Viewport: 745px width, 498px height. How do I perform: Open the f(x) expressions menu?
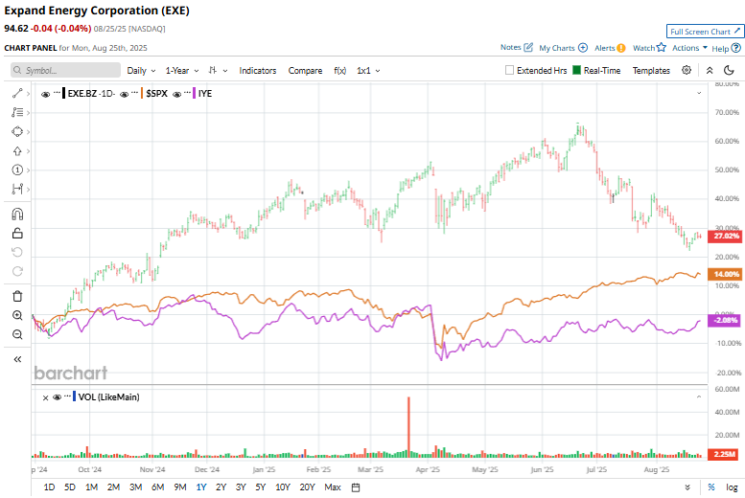[x=339, y=70]
